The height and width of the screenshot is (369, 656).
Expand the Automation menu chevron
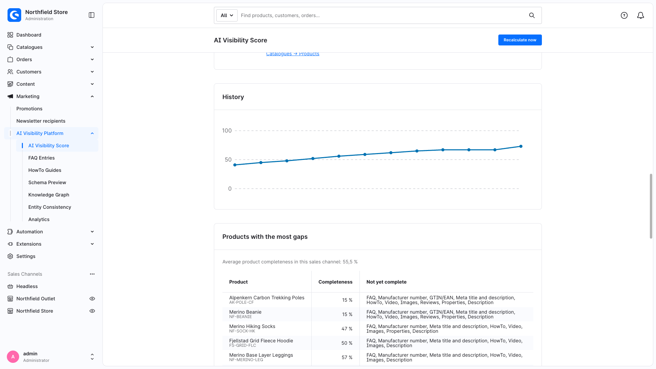(x=92, y=232)
